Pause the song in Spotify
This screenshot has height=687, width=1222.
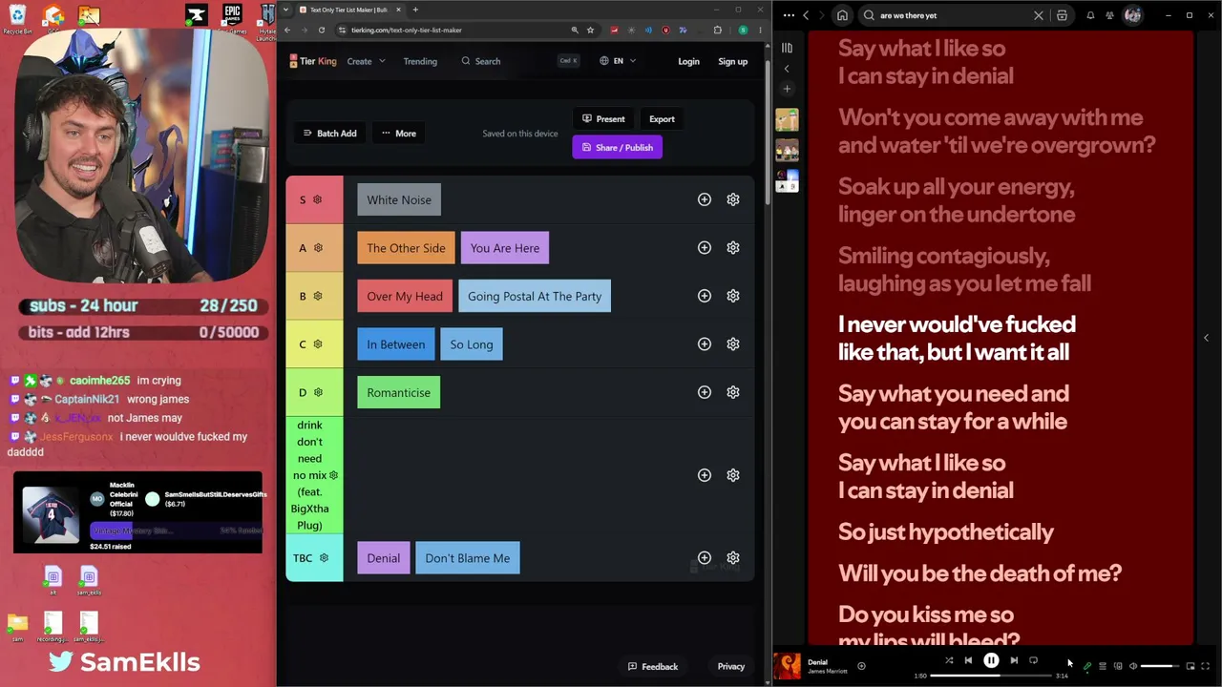click(x=991, y=660)
